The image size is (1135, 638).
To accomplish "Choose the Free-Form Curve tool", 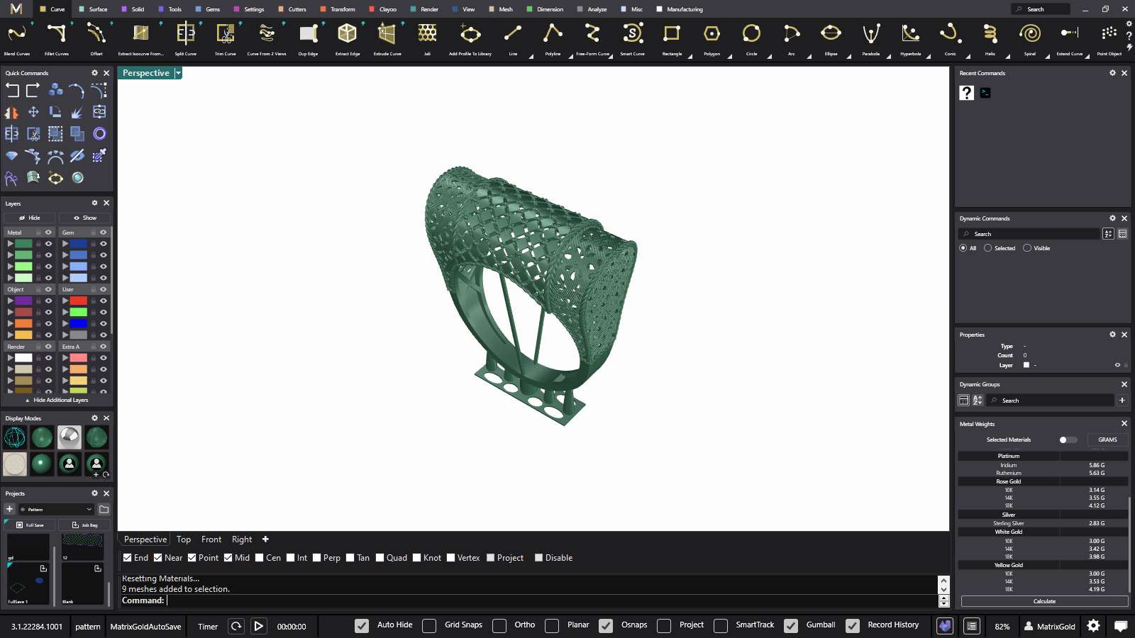I will [x=592, y=38].
